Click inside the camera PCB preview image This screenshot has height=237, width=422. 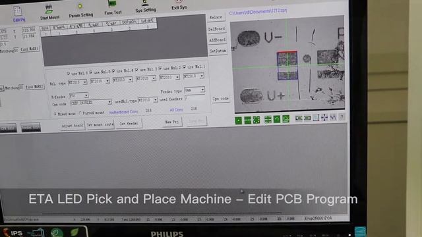coord(288,64)
